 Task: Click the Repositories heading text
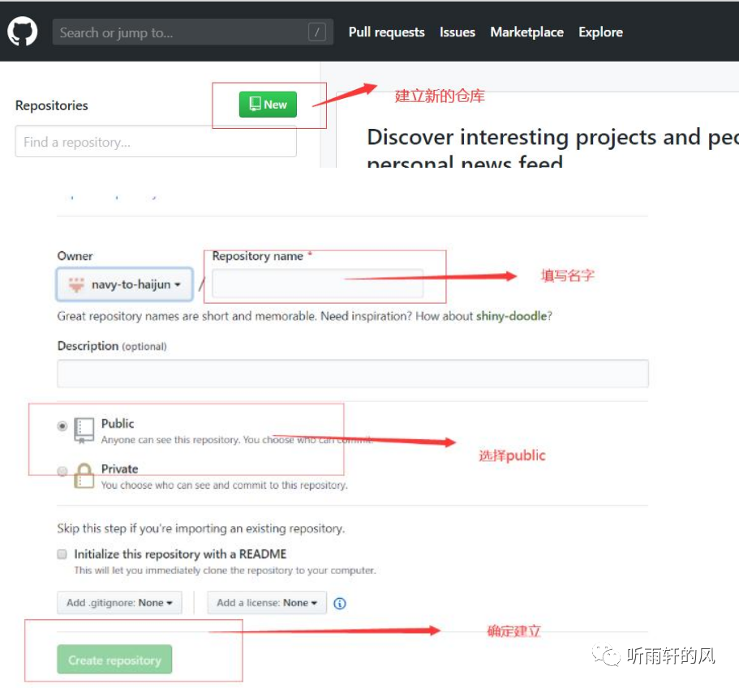pyautogui.click(x=52, y=105)
